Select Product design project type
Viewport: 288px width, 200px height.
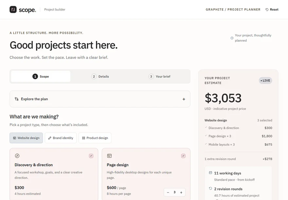pos(95,138)
